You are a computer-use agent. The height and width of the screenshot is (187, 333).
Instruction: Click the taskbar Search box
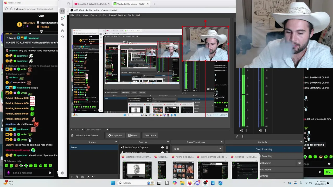136,183
